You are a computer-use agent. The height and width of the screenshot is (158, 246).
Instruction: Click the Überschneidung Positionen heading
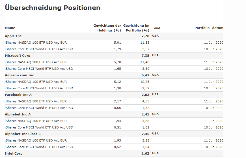52,8
